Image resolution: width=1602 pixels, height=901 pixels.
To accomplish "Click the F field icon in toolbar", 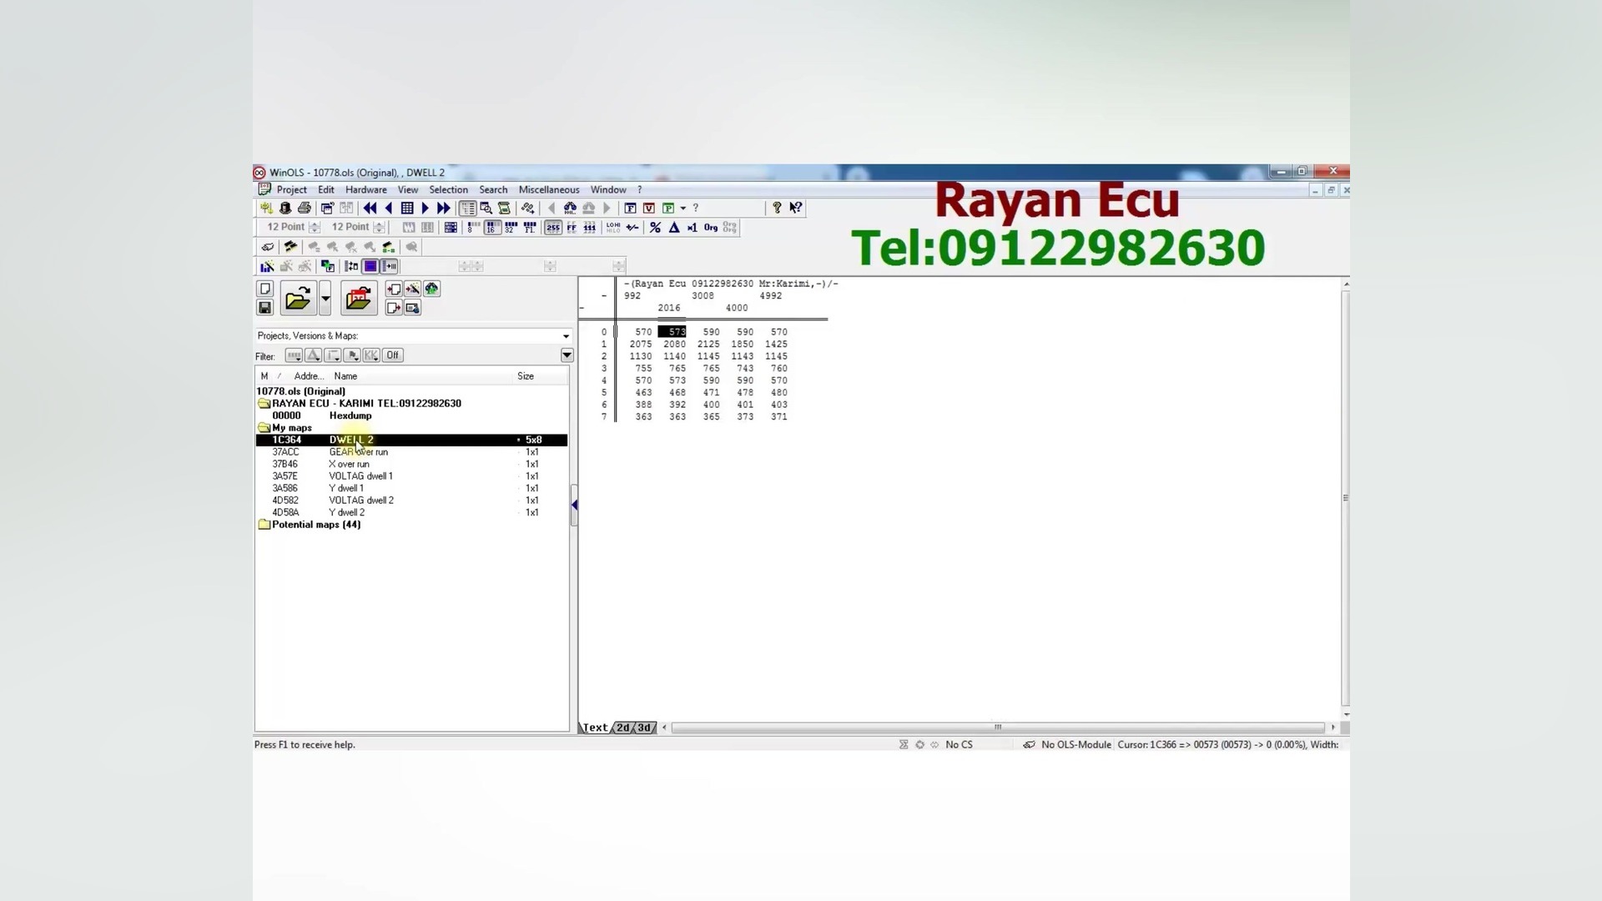I will coord(630,208).
